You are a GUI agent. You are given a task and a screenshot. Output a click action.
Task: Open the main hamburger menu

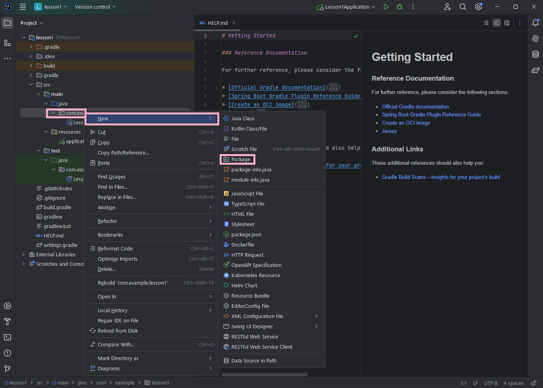23,7
